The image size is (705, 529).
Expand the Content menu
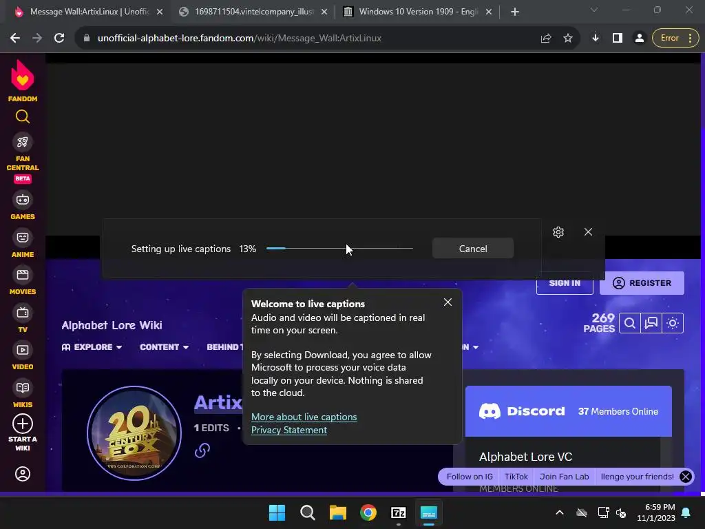click(164, 347)
